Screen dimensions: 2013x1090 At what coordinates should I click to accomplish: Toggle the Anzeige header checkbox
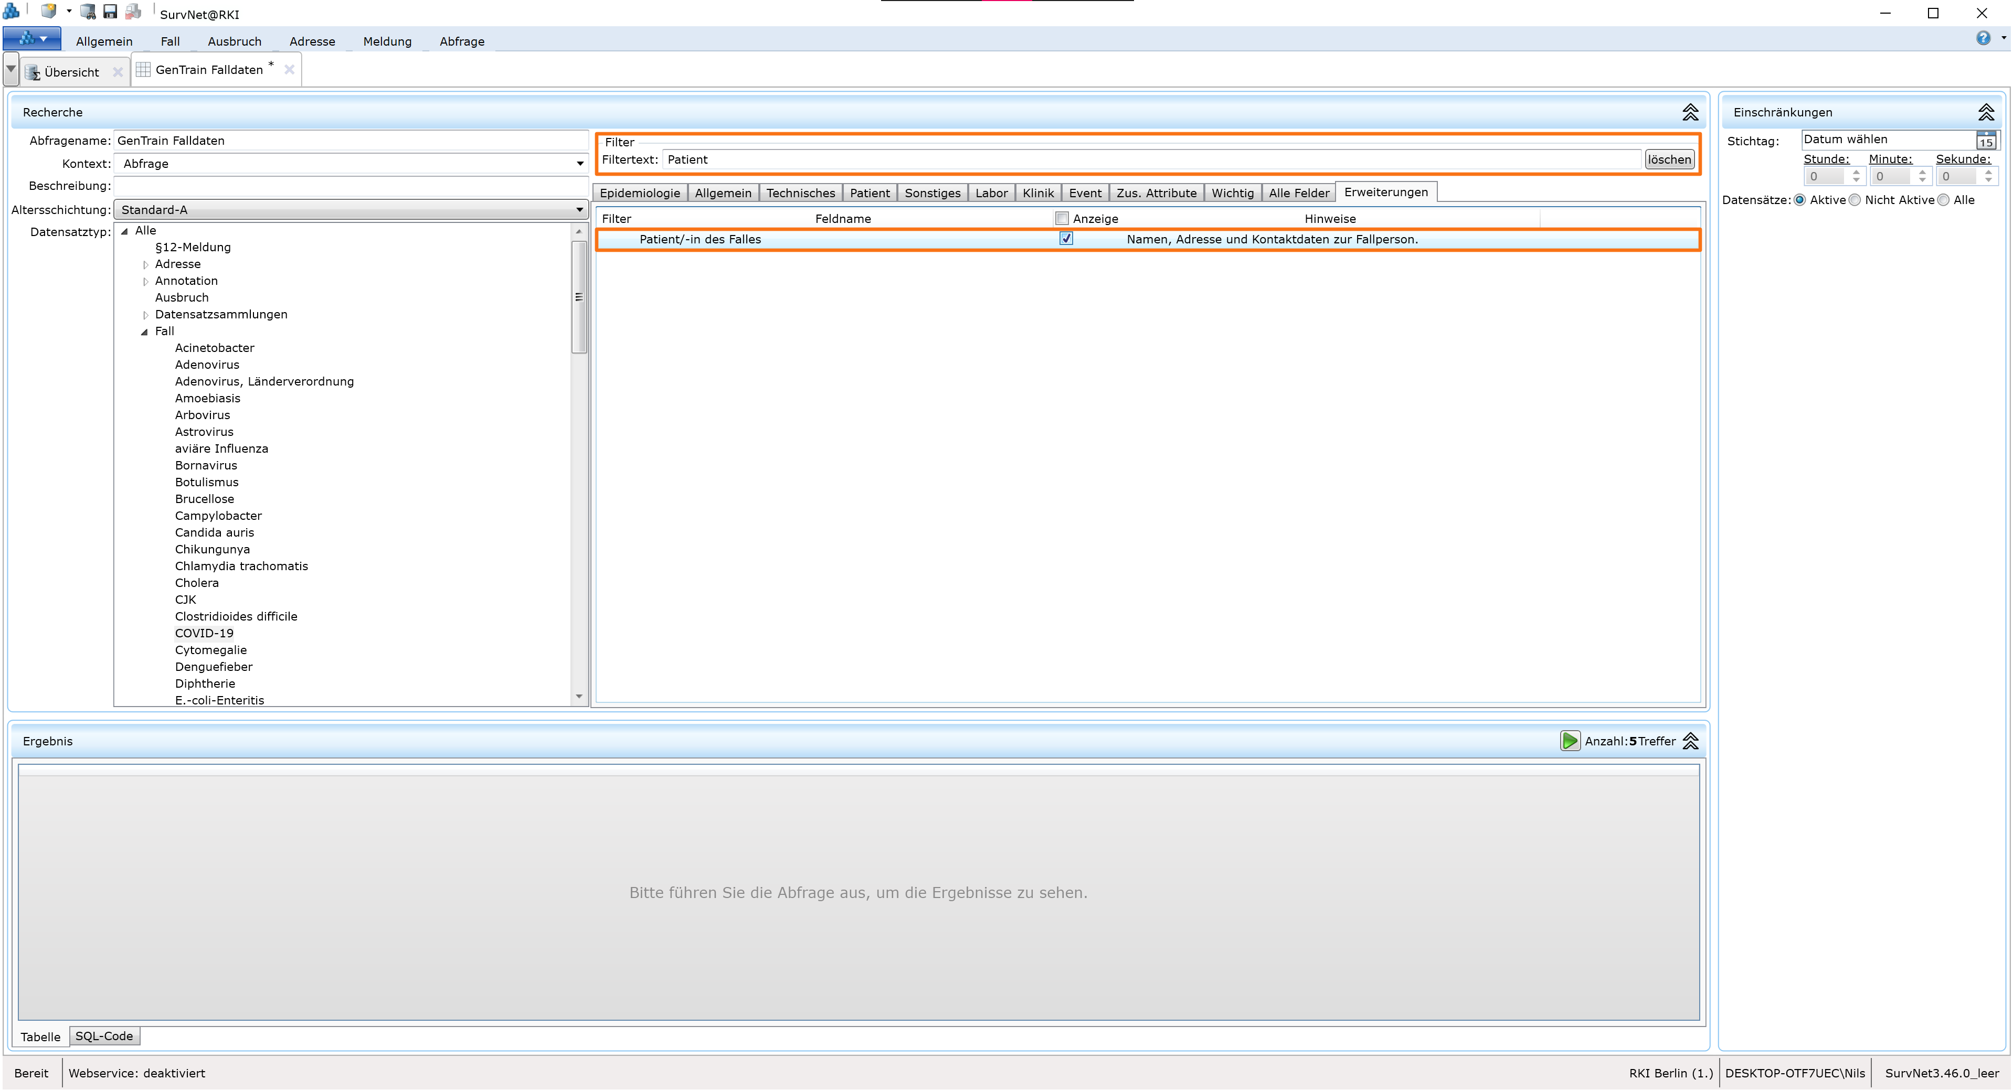click(1061, 219)
